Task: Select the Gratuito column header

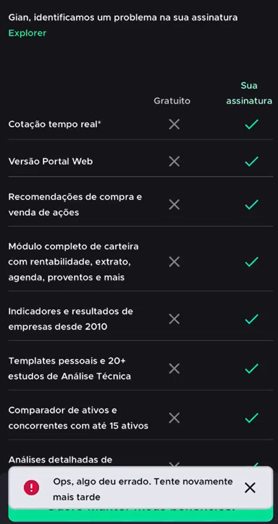Action: pos(172,101)
